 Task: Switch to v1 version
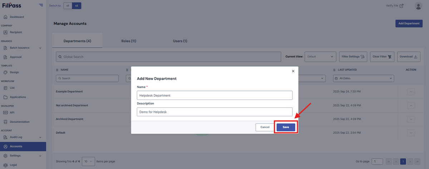point(68,6)
